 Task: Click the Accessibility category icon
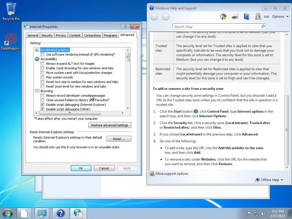[37, 59]
